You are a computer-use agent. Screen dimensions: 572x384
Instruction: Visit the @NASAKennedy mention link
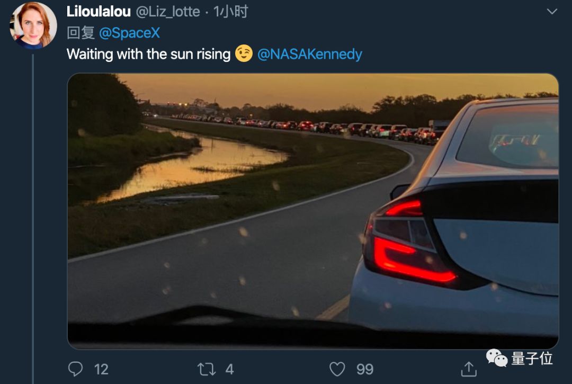[x=310, y=54]
